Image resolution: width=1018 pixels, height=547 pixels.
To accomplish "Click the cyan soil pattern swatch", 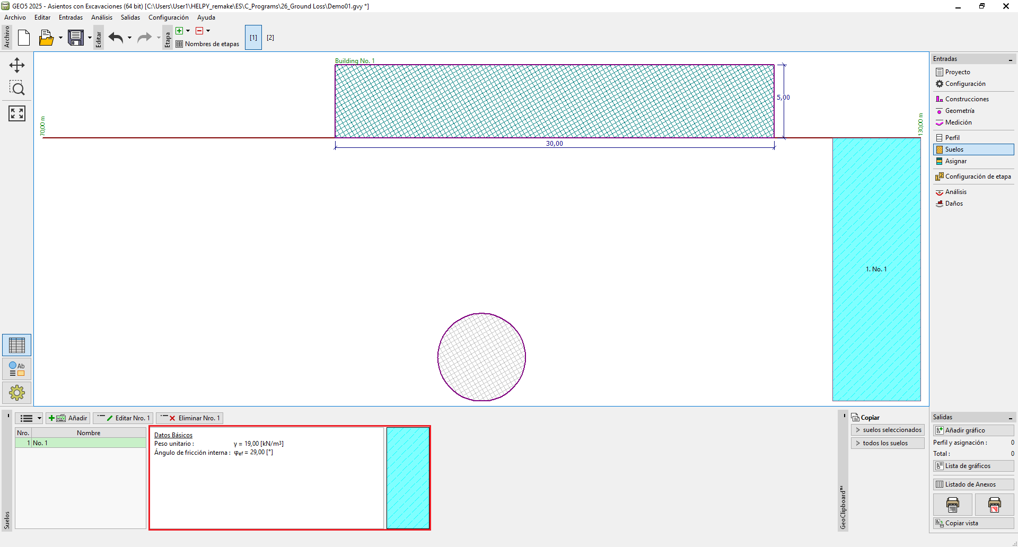I will 408,478.
